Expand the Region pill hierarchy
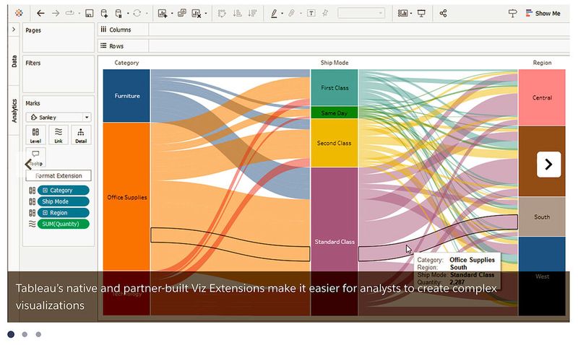The image size is (578, 345). coord(45,213)
